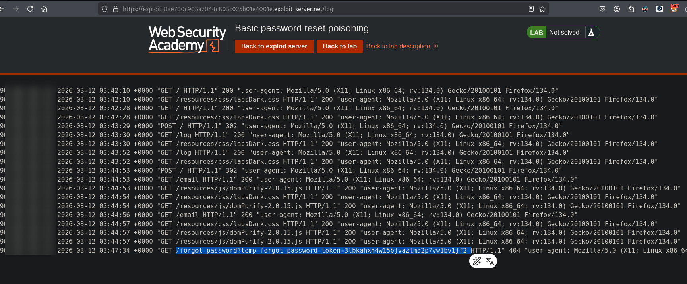The height and width of the screenshot is (284, 687).
Task: Open the Pocket save icon
Action: [x=602, y=9]
